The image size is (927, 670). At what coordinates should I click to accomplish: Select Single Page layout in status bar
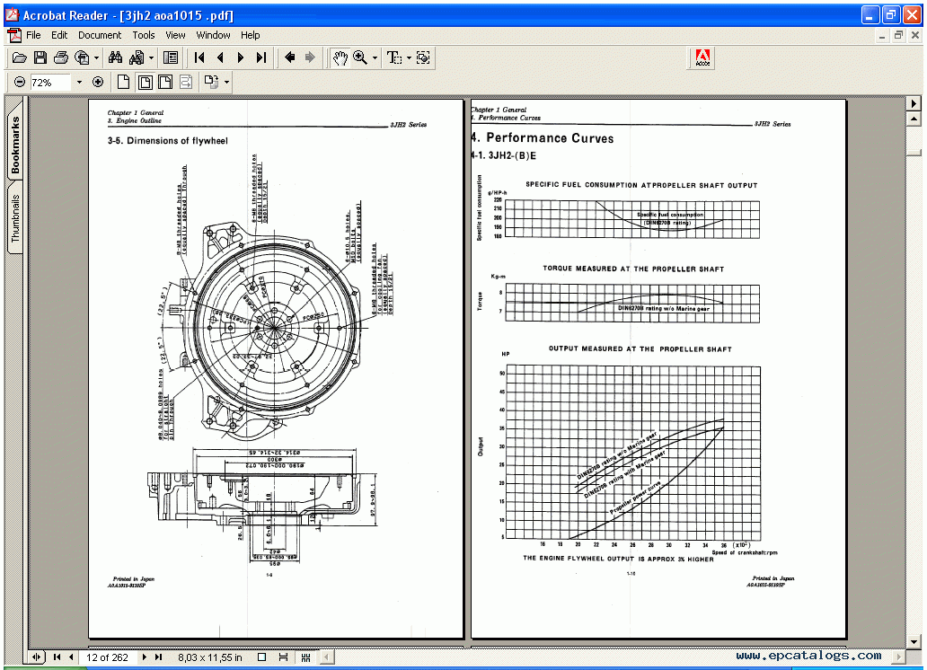(x=262, y=657)
